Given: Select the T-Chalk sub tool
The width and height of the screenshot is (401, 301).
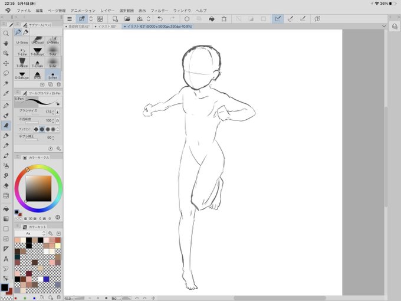Looking at the screenshot, I should (37, 63).
